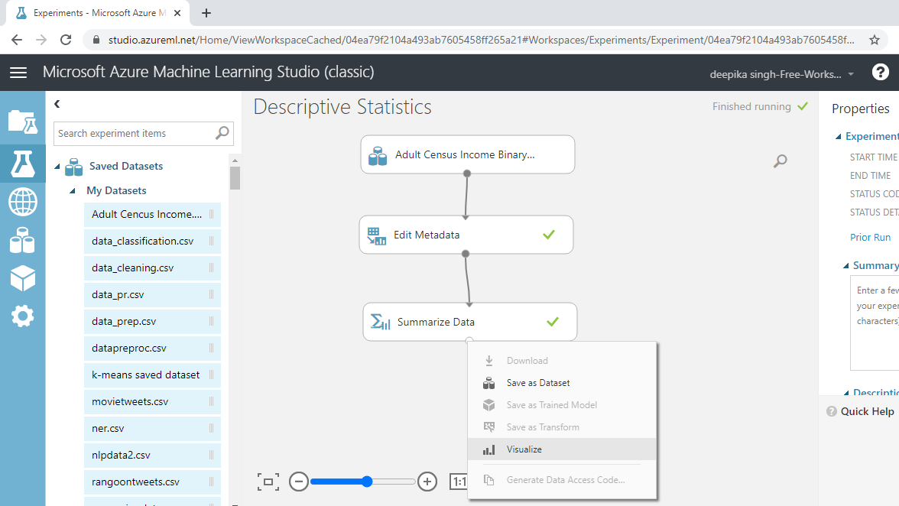The width and height of the screenshot is (899, 506).
Task: Open Trained Models cube sidebar icon
Action: coord(22,278)
